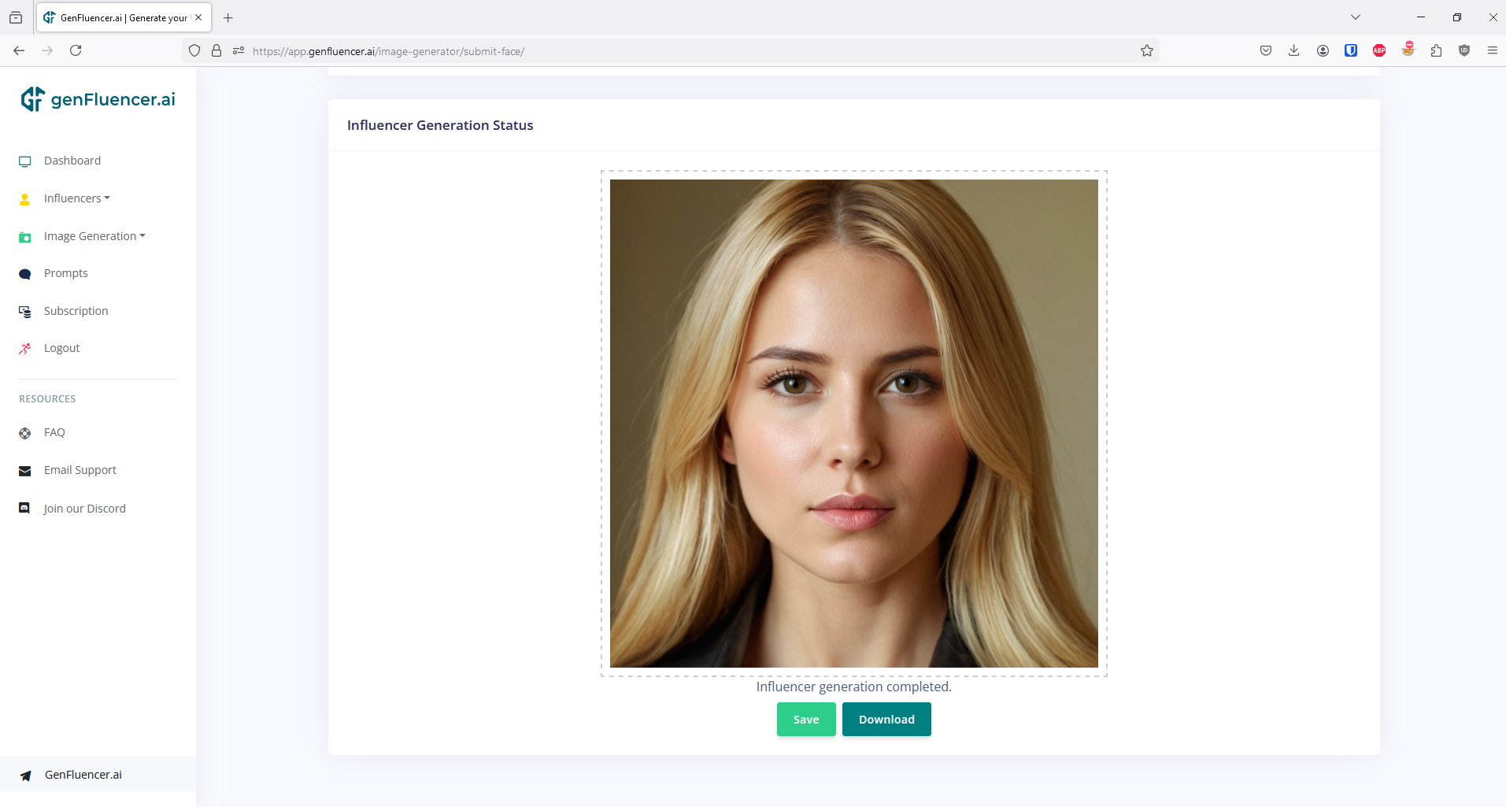Click the forward navigation arrow
Screen dimensions: 1506x807
click(x=47, y=50)
